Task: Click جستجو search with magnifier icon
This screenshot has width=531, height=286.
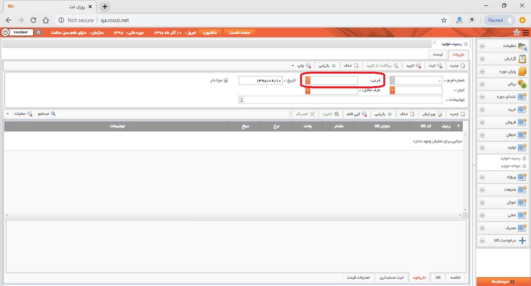Action: point(47,114)
